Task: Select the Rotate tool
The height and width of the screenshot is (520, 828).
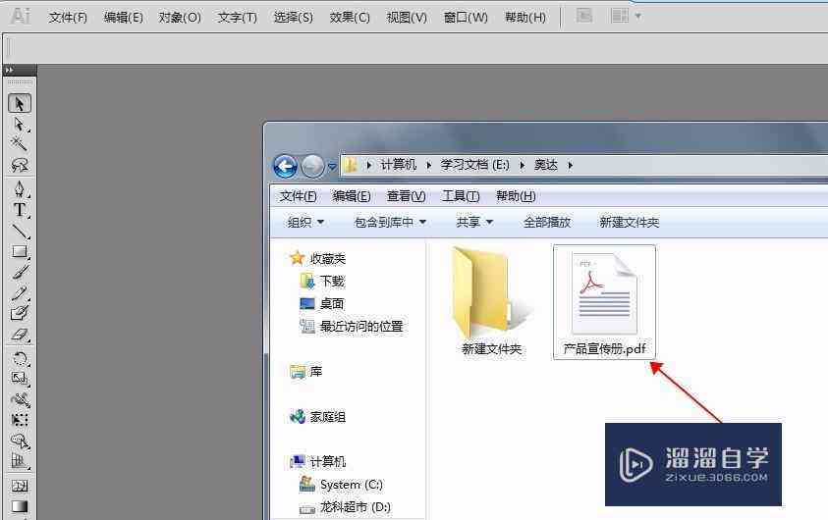Action: coord(20,359)
